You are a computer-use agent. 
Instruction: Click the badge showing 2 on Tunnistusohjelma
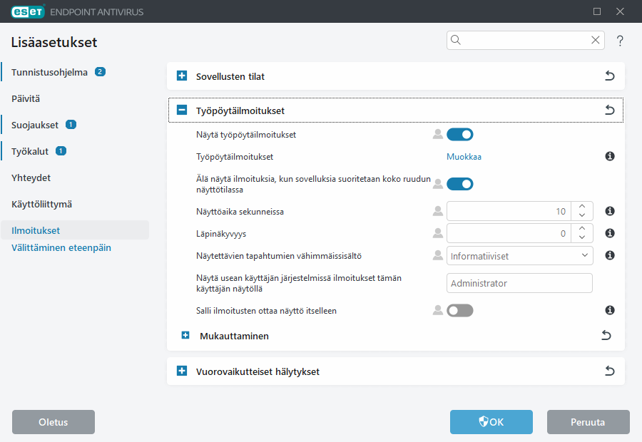[x=101, y=71]
